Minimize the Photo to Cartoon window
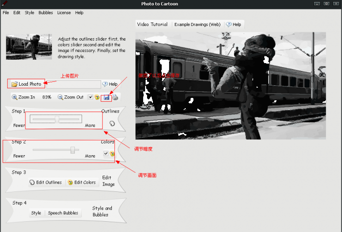Viewport: 342px width, 232px height. (317, 4)
